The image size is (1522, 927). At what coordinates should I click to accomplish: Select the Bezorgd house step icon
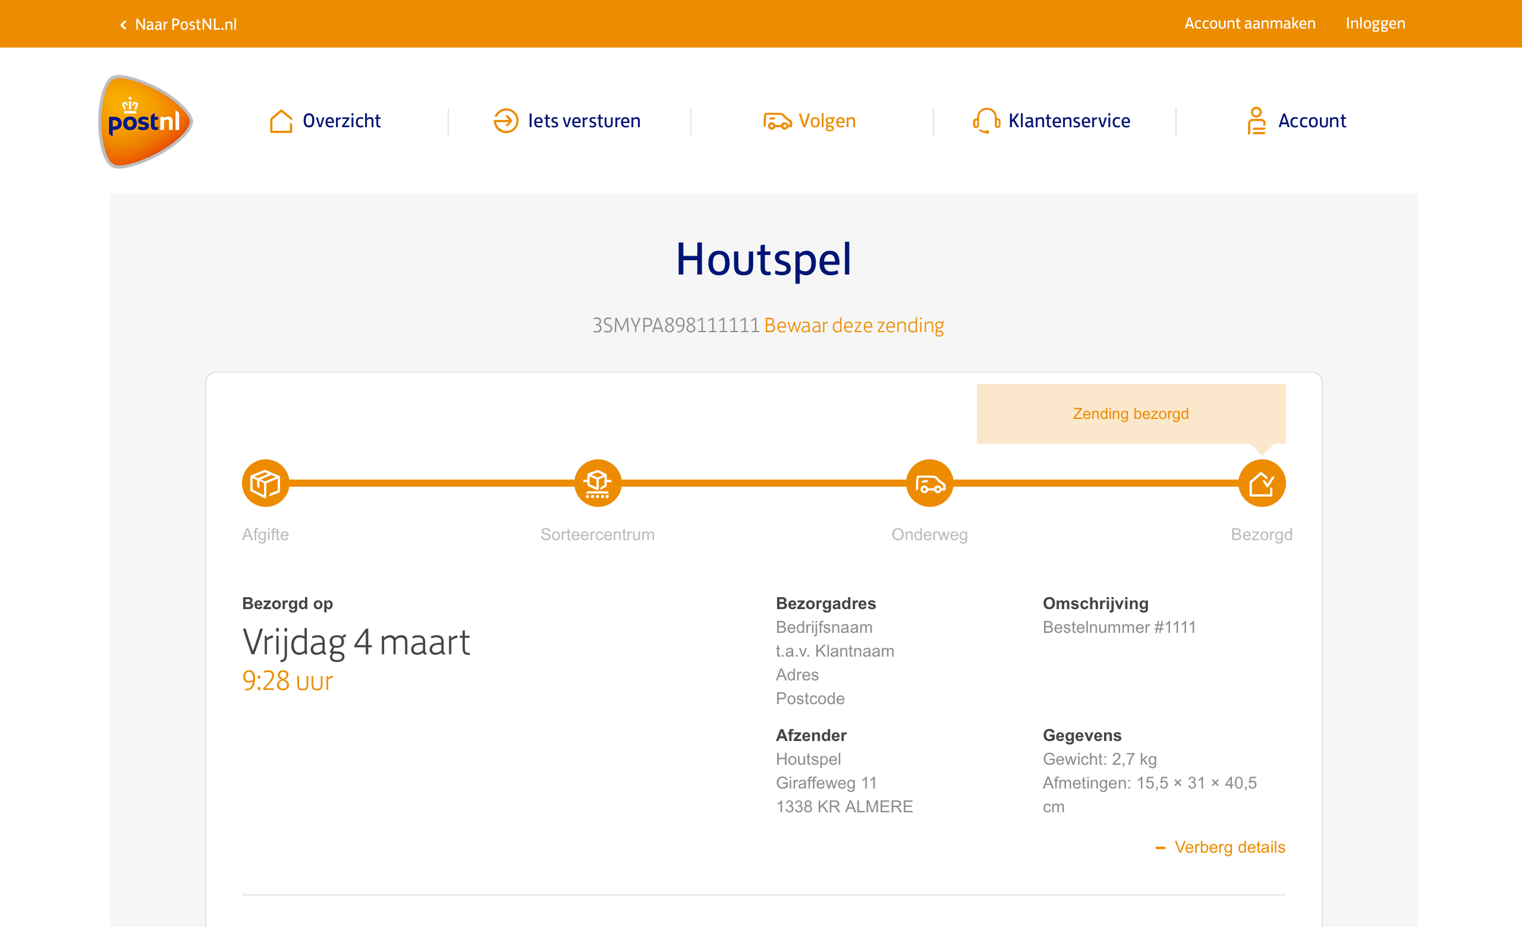click(1262, 483)
